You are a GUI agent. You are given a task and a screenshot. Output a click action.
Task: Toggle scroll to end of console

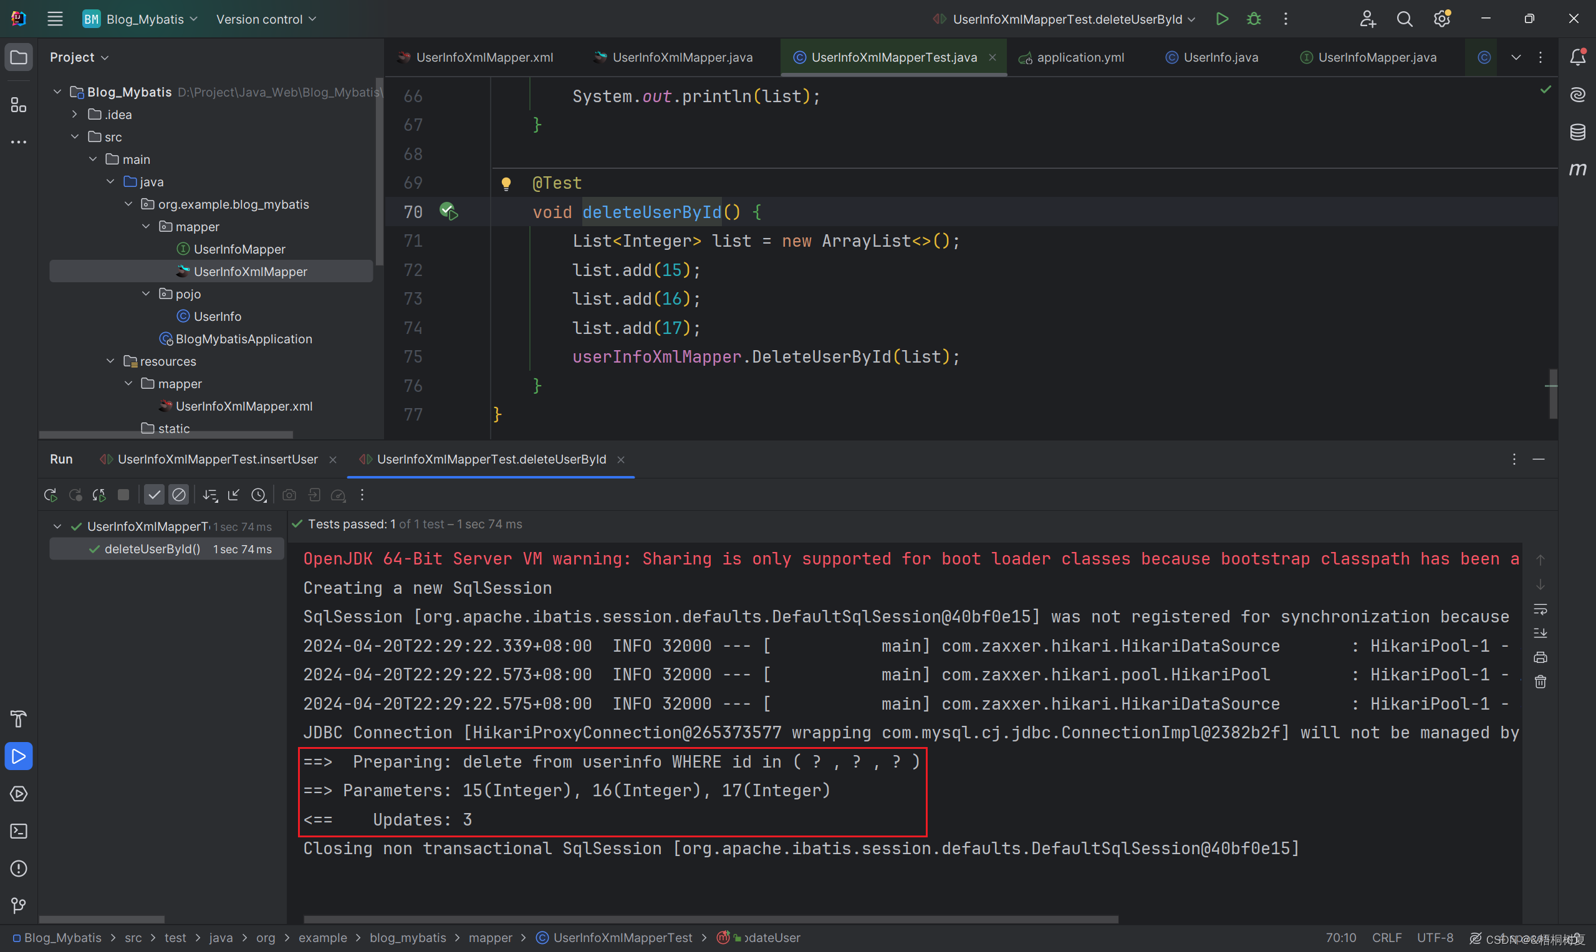[1540, 633]
